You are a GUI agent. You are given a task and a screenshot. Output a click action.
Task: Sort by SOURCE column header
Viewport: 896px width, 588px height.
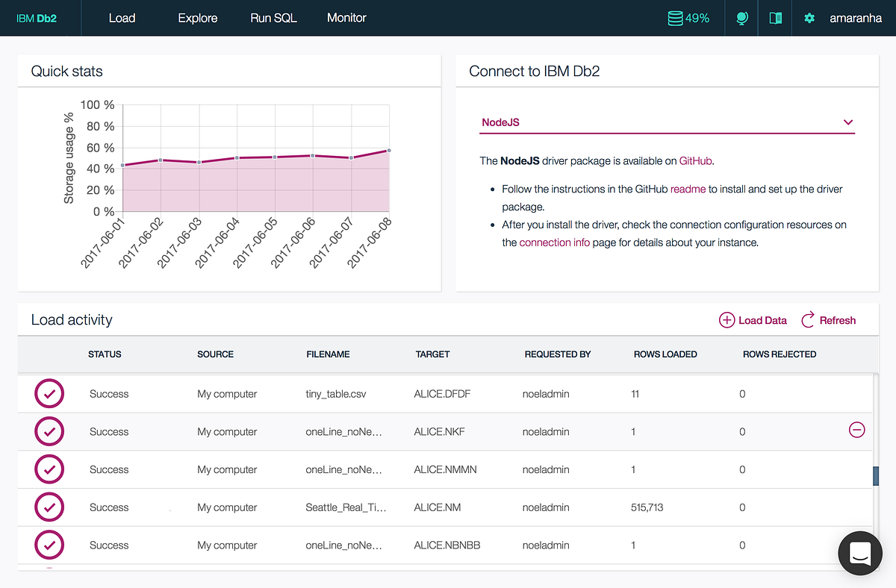click(215, 354)
